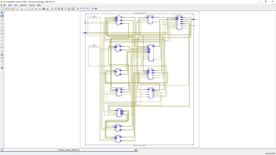Click the Undo arrow icon in toolbar

[36, 9]
